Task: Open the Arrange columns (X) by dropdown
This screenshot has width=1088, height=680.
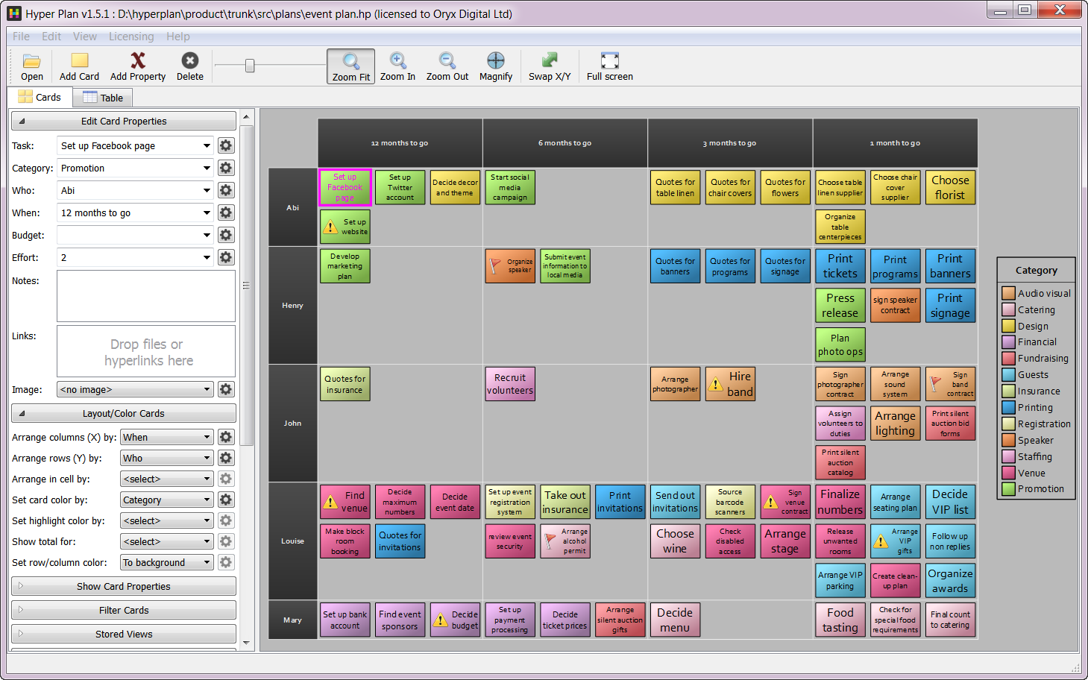Action: pyautogui.click(x=166, y=438)
